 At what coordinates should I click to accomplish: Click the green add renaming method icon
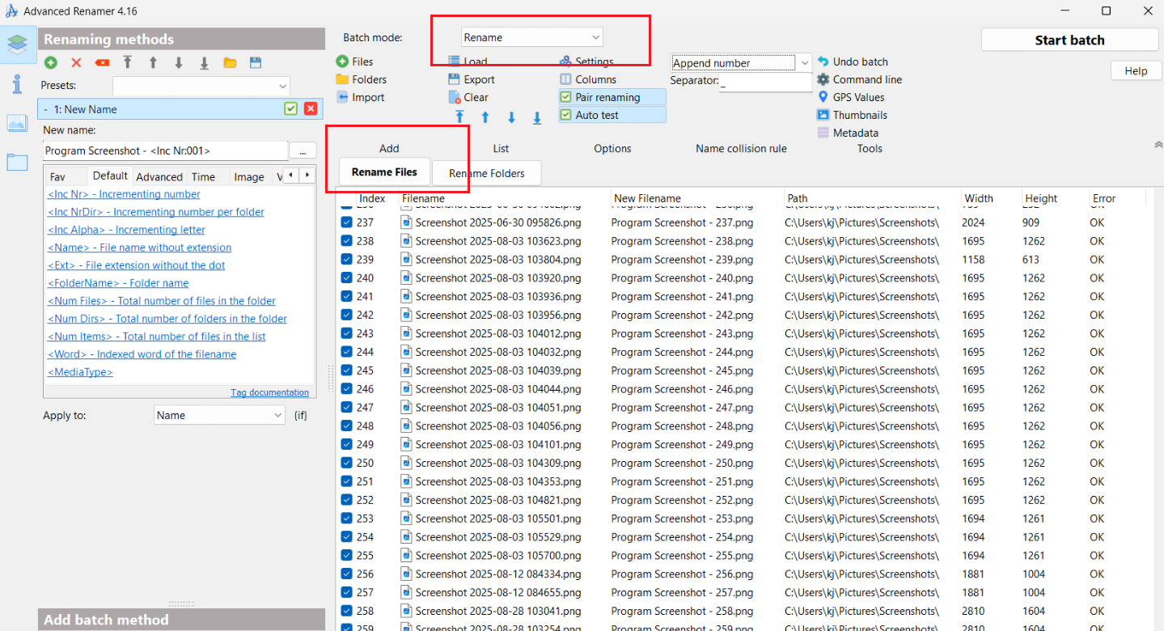click(51, 62)
